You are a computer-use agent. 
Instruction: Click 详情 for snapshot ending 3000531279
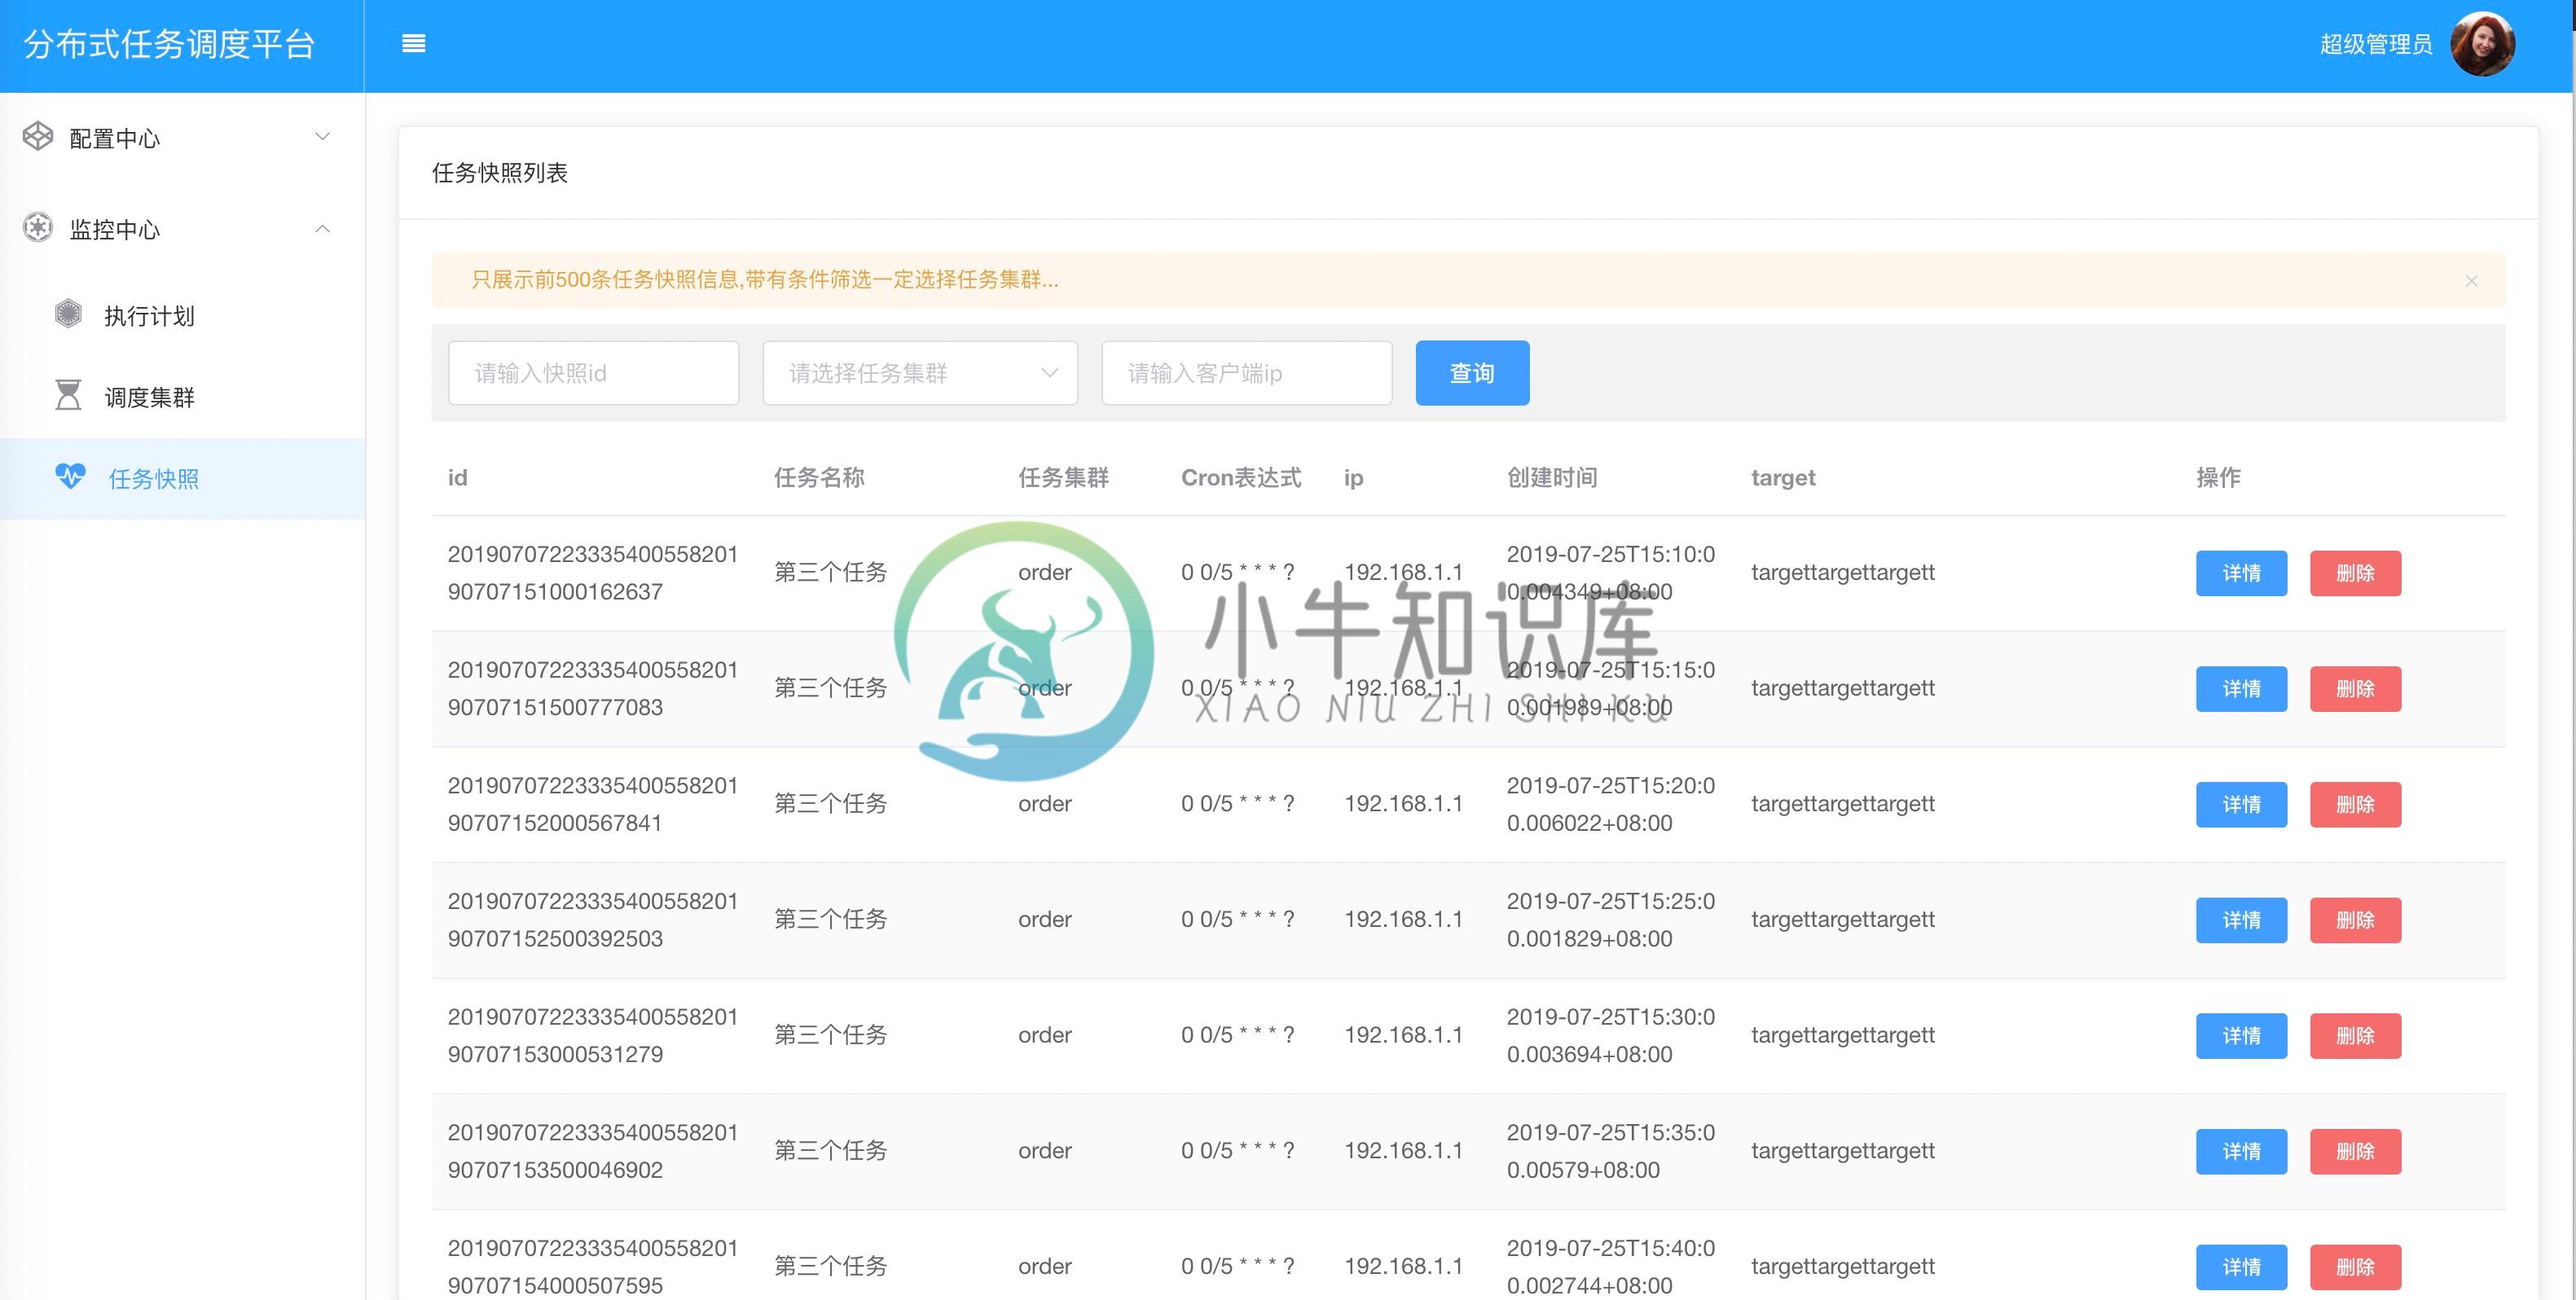(x=2241, y=1036)
